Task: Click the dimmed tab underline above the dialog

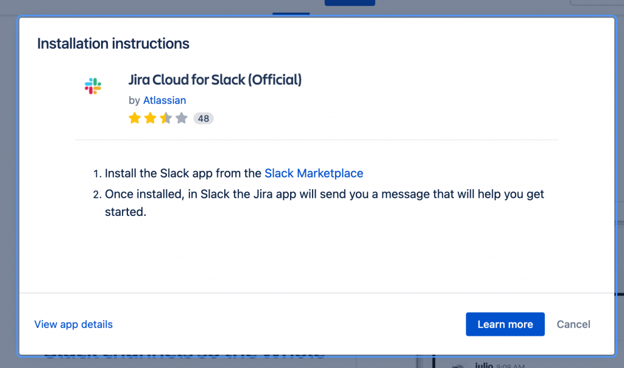Action: (x=291, y=13)
